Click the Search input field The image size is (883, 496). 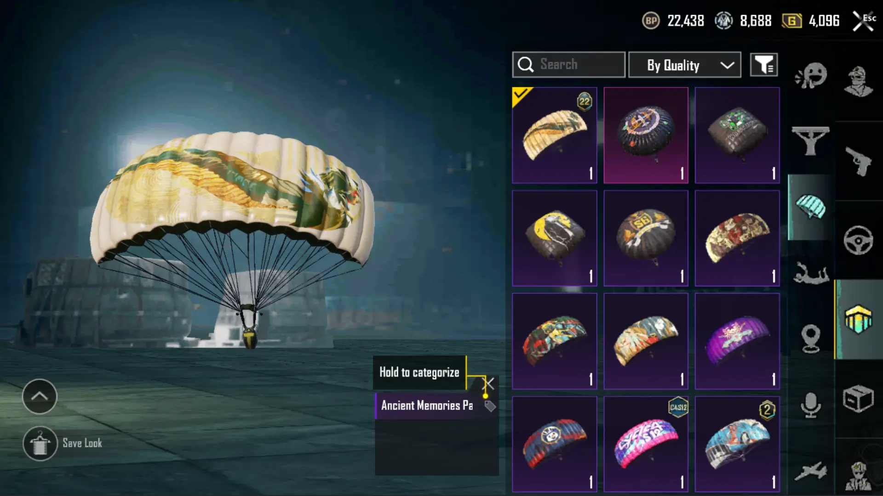[568, 65]
